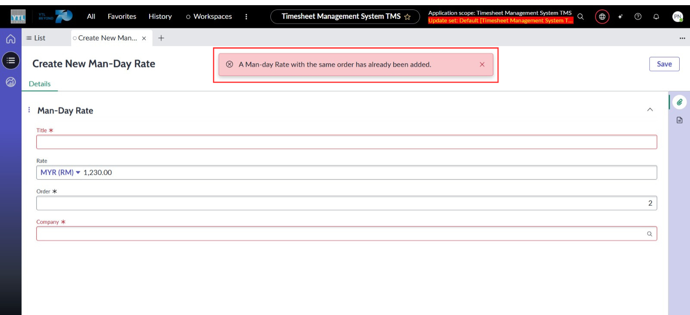Viewport: 690px width, 315px height.
Task: Open the Favorites menu
Action: click(x=122, y=16)
